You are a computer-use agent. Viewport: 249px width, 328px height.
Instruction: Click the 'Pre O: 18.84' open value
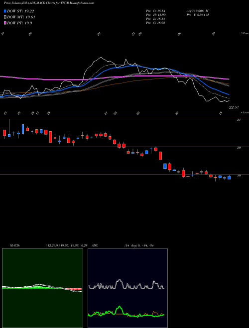(156, 11)
